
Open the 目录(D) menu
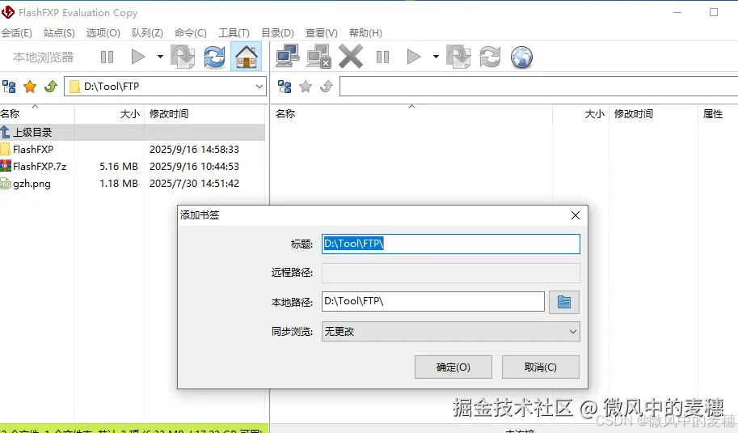[x=277, y=33]
